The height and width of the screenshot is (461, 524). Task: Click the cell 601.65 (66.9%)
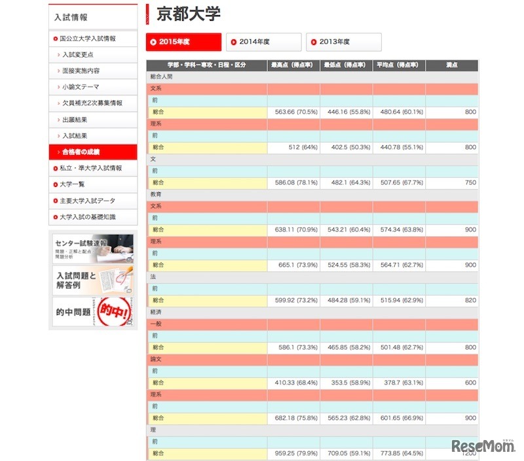click(399, 418)
